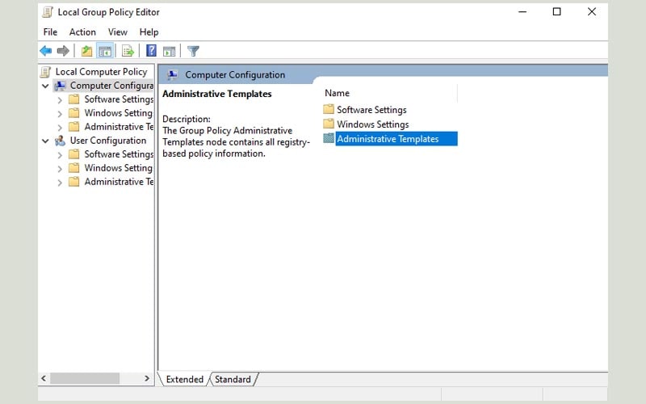Select Local Computer Policy root node

coord(102,72)
